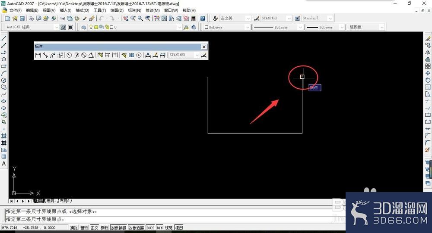
Task: Click the Cut scissors icon
Action: 63,19
